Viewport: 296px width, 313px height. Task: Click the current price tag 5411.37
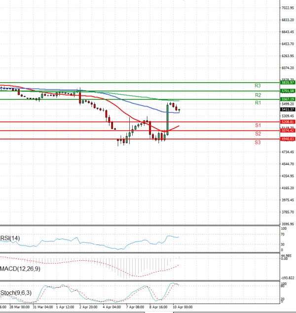[x=288, y=109]
